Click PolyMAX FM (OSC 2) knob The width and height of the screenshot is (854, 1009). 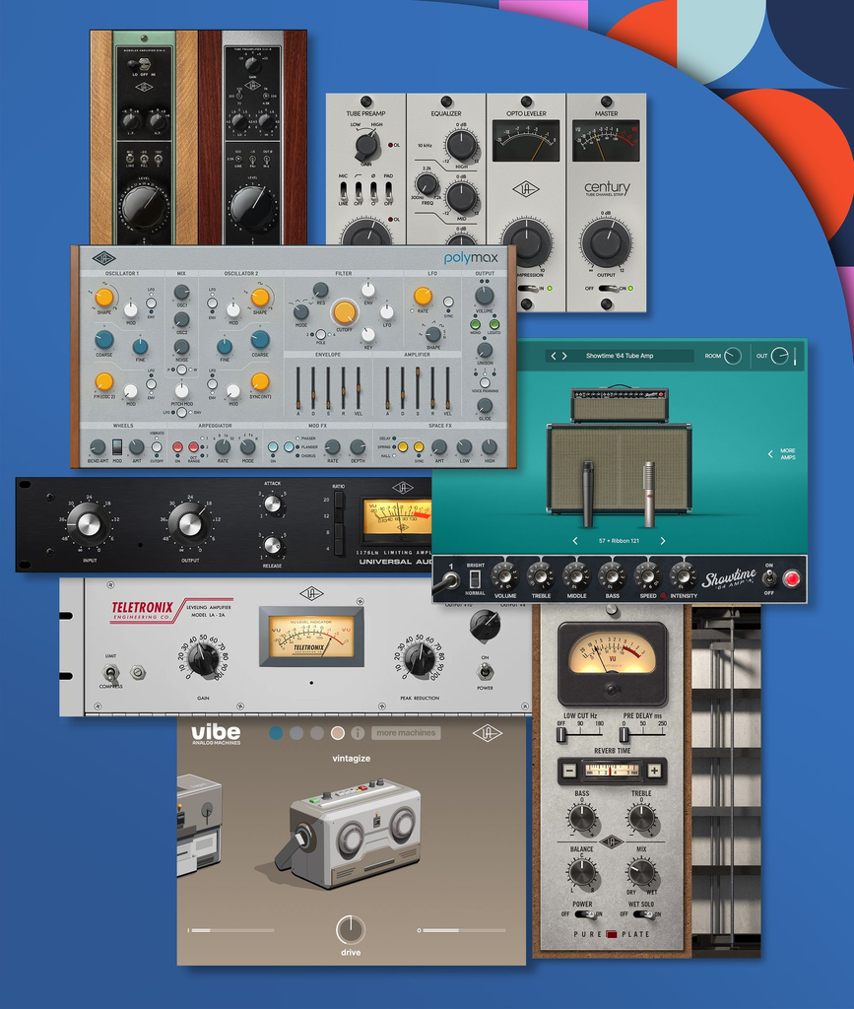click(104, 381)
